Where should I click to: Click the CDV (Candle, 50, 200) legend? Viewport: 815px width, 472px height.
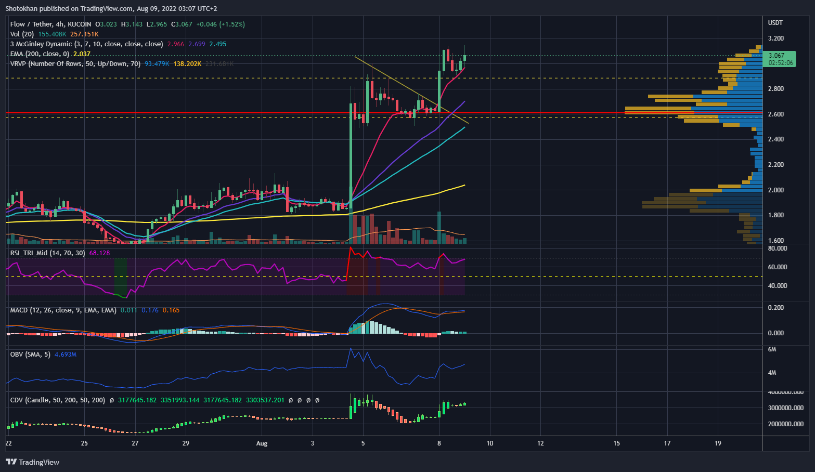pos(58,400)
